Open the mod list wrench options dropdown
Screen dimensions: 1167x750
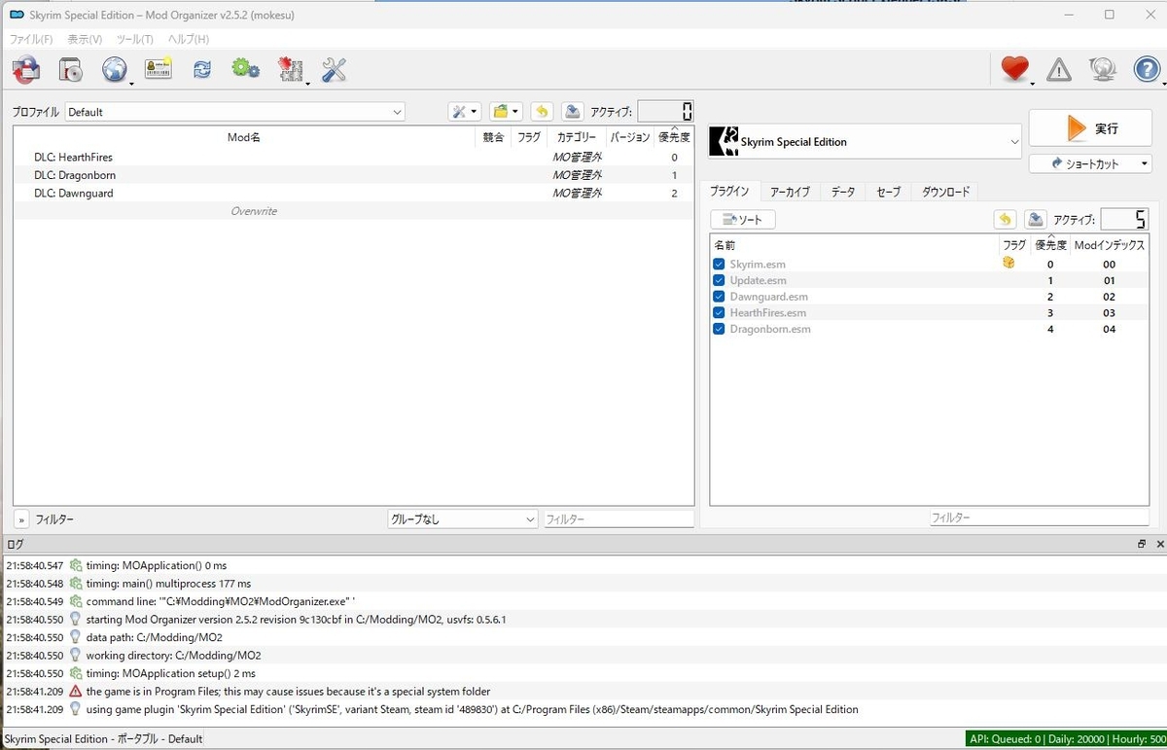pos(464,112)
